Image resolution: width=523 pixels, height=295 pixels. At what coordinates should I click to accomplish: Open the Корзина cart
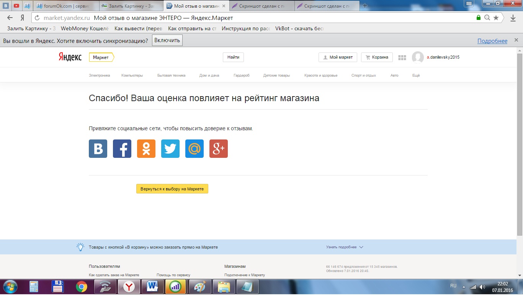point(377,57)
